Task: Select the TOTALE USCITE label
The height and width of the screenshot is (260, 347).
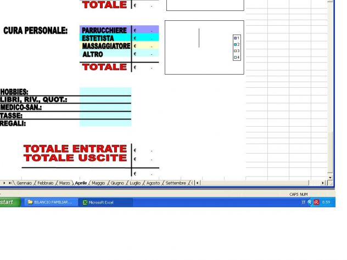Action: [75, 158]
